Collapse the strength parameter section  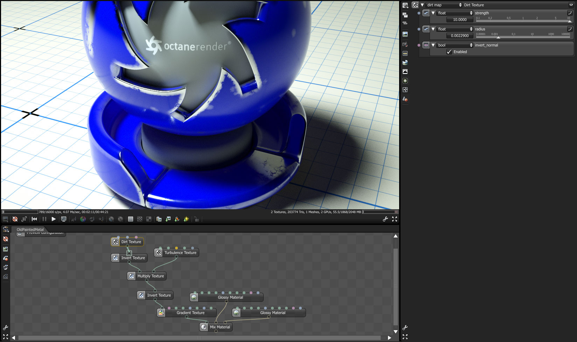click(x=433, y=13)
